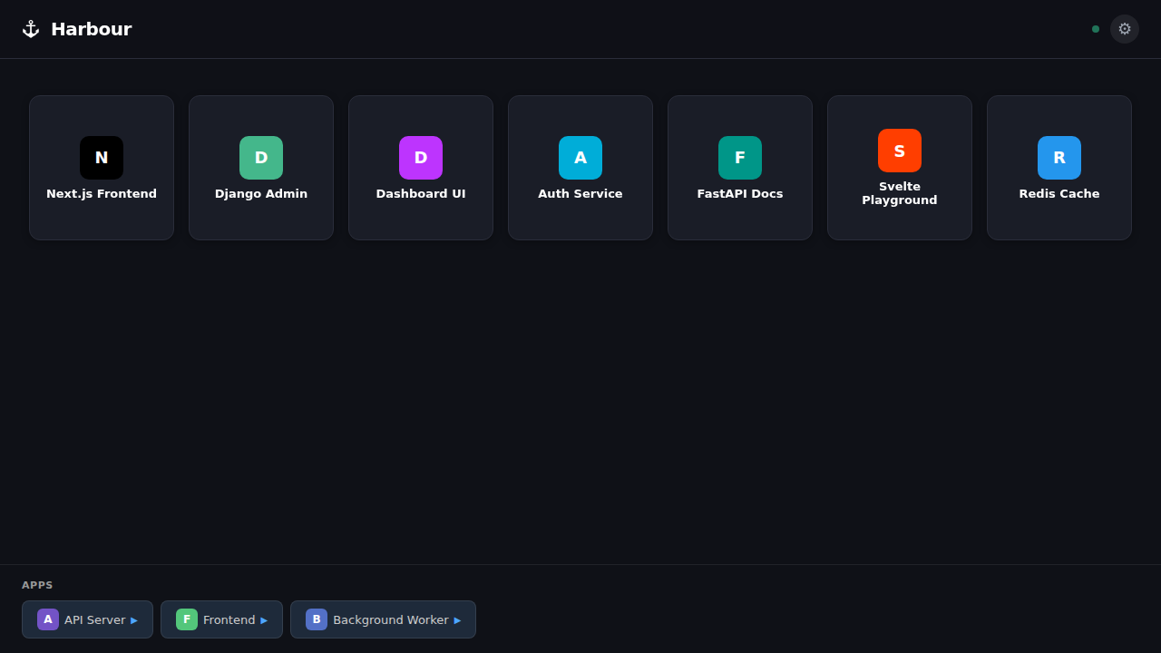Open the Auth Service icon
This screenshot has width=1161, height=653.
click(x=580, y=158)
